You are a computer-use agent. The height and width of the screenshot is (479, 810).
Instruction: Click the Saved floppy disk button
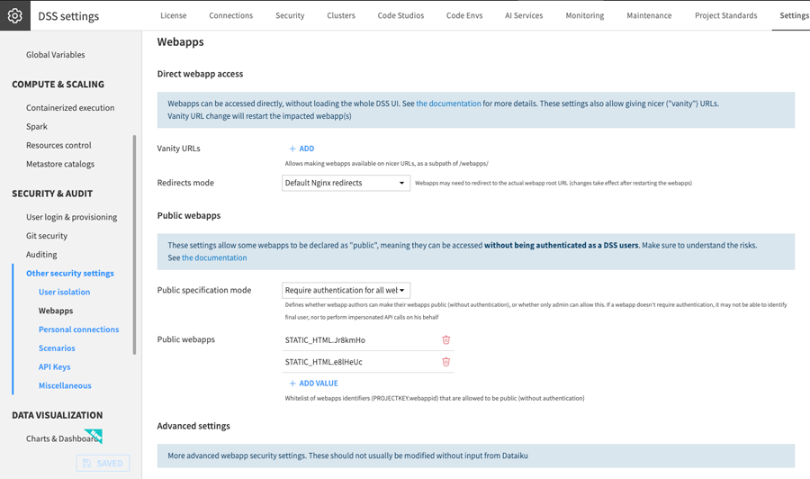pos(103,463)
